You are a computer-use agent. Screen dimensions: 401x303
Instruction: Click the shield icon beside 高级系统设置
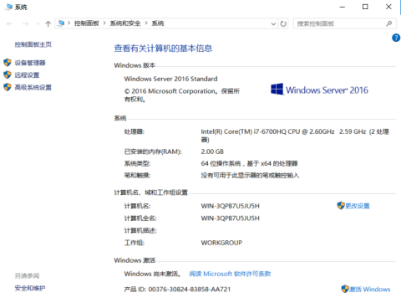pos(8,87)
